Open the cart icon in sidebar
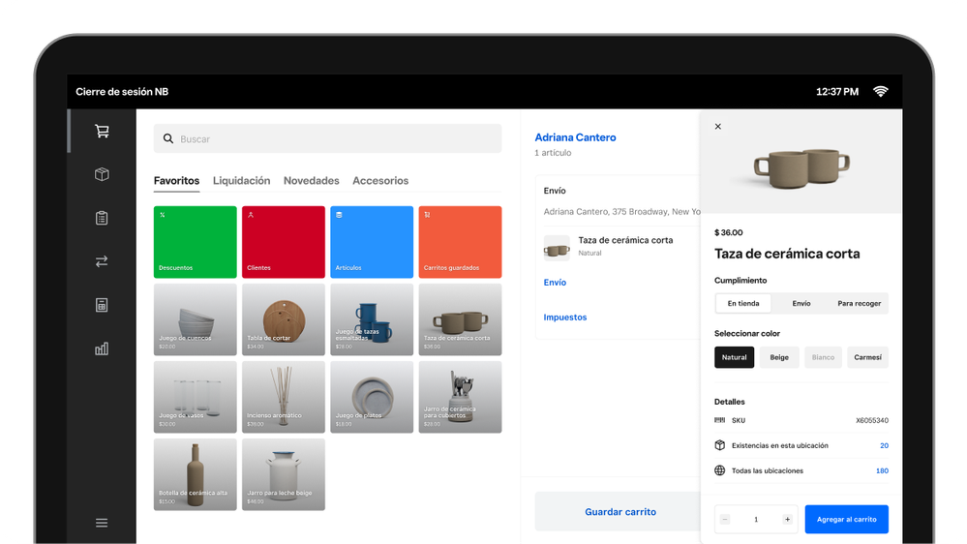Screen dimensions: 967x544 102,132
